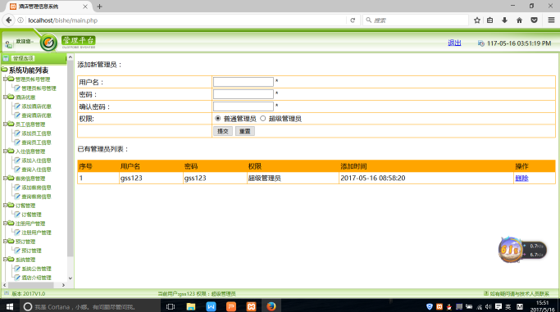This screenshot has height=312, width=560.
Task: Collapse the 员工信息管理 folder node
Action: tap(5, 124)
